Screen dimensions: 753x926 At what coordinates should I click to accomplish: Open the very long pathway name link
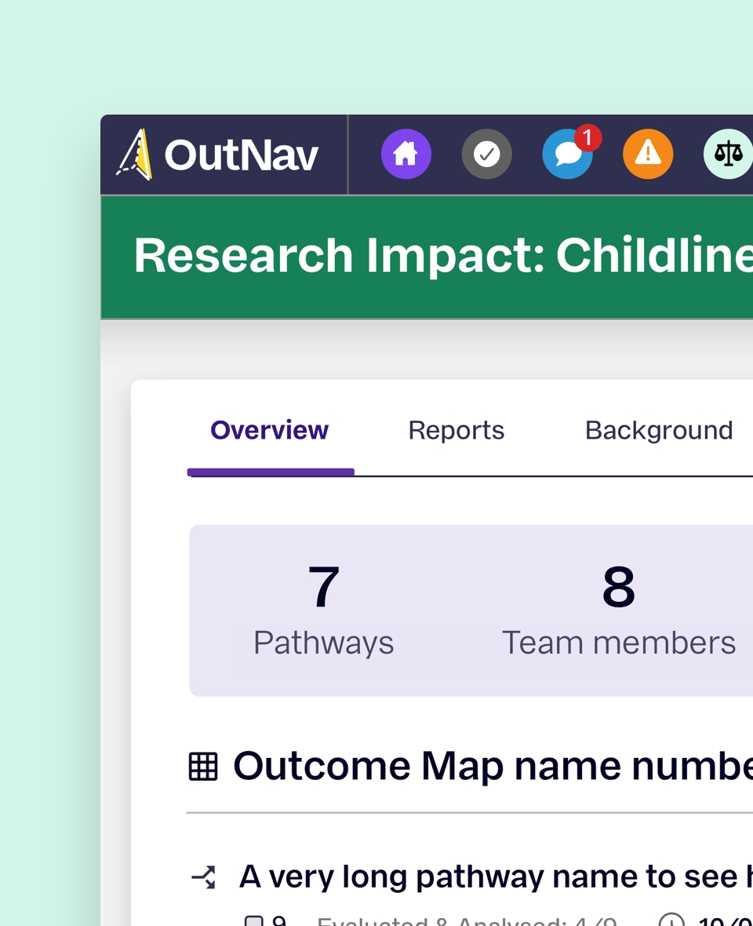496,877
